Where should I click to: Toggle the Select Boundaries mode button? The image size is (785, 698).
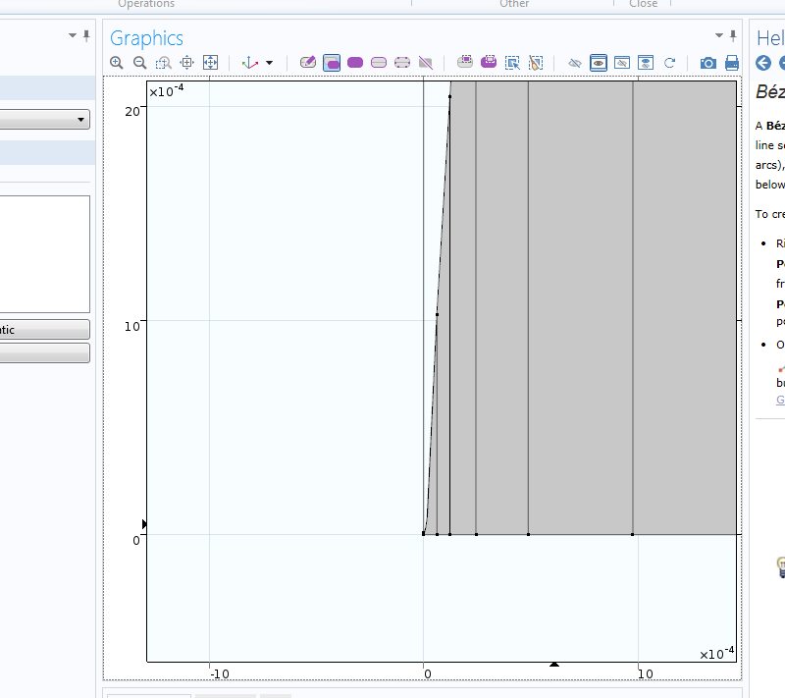(x=379, y=63)
